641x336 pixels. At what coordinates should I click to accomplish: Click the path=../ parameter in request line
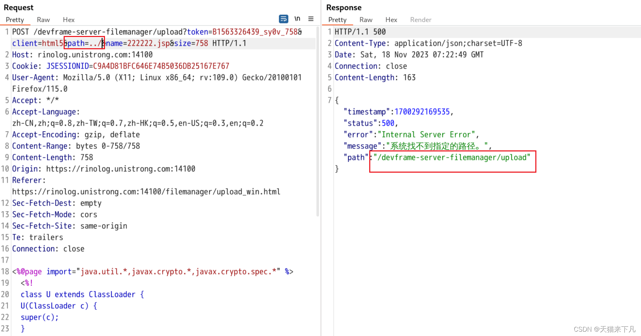click(x=84, y=43)
